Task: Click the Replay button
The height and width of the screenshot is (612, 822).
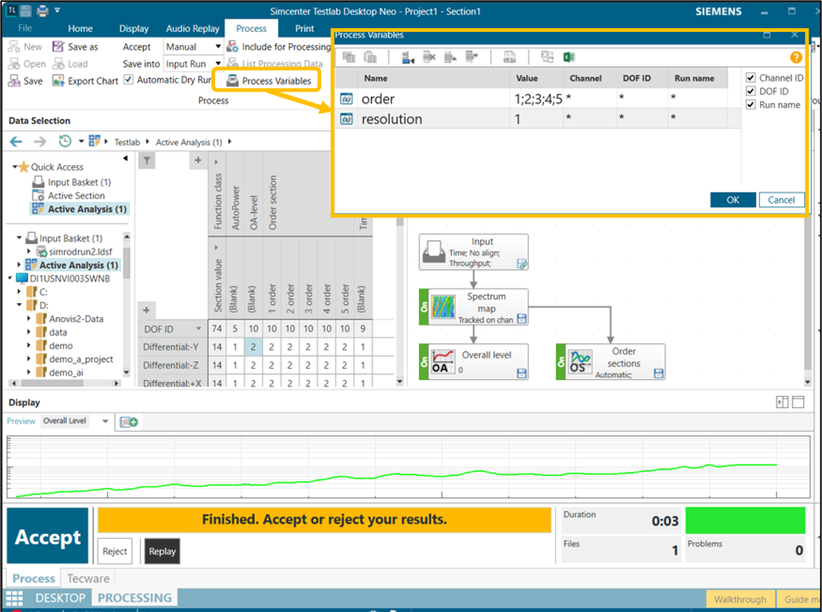Action: pyautogui.click(x=162, y=551)
